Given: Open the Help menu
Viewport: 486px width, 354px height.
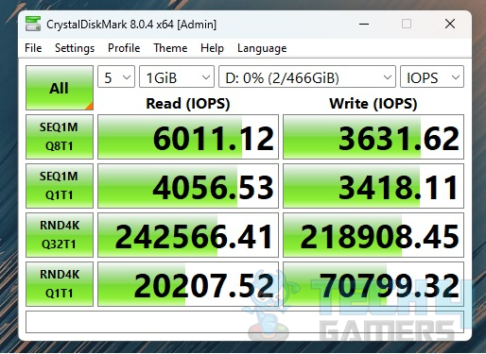Looking at the screenshot, I should point(212,48).
